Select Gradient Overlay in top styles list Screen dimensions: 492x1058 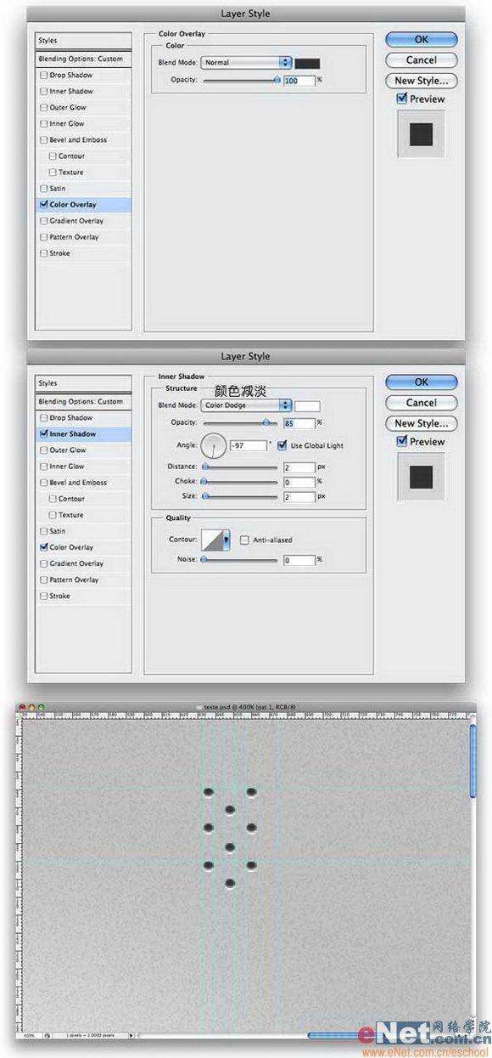point(76,221)
